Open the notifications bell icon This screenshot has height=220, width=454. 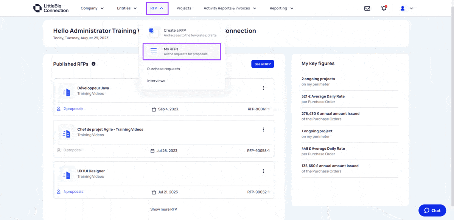[x=384, y=8]
